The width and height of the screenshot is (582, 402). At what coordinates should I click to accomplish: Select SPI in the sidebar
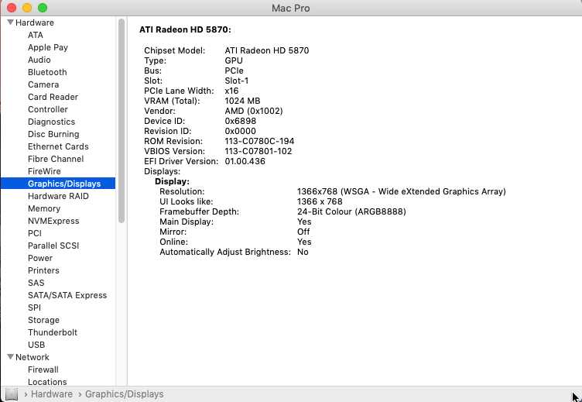pyautogui.click(x=35, y=308)
